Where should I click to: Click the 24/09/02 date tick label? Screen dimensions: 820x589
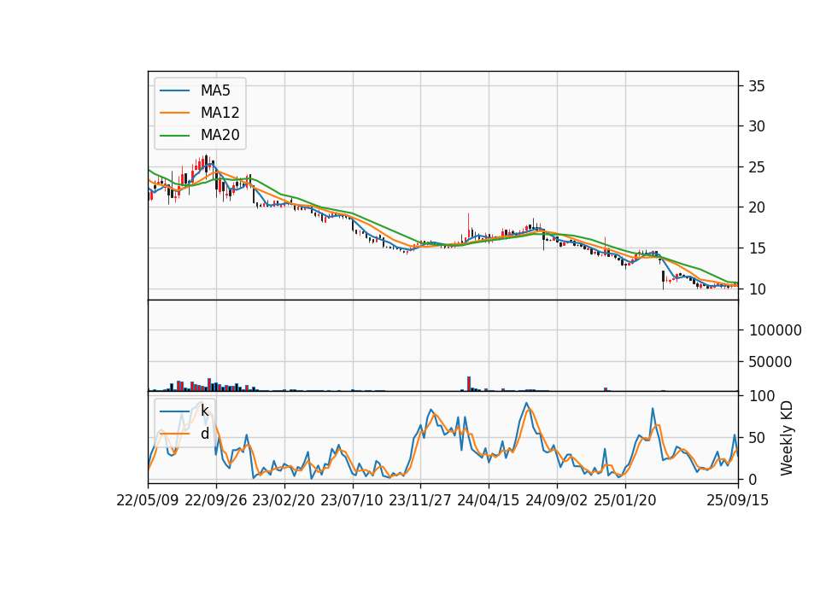(x=556, y=500)
